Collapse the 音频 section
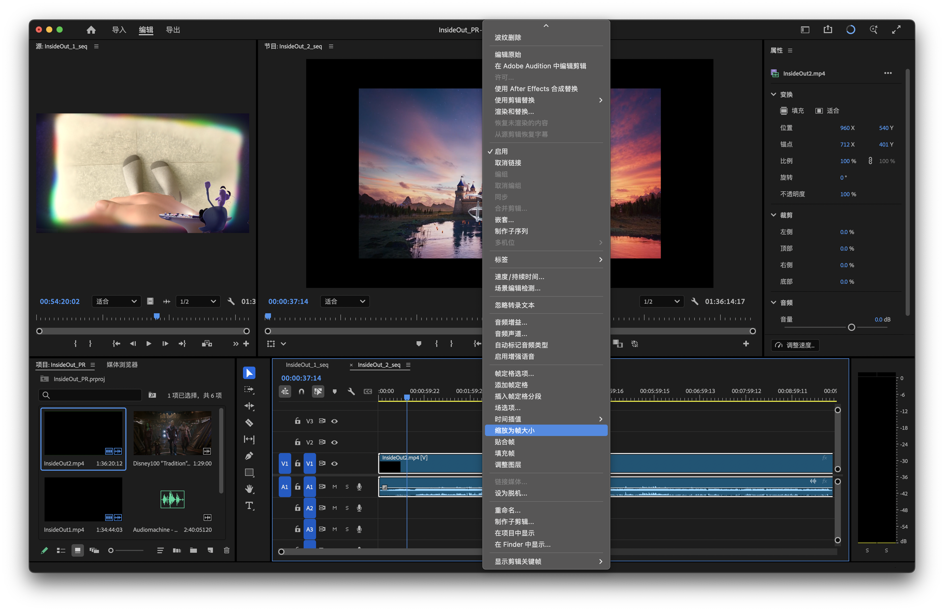Screen dimensions: 944x611 click(773, 303)
